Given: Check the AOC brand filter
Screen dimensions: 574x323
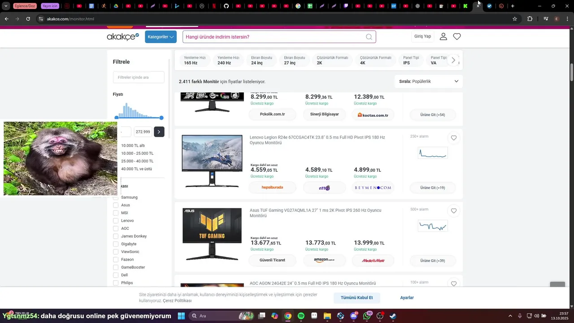Looking at the screenshot, I should tap(116, 228).
